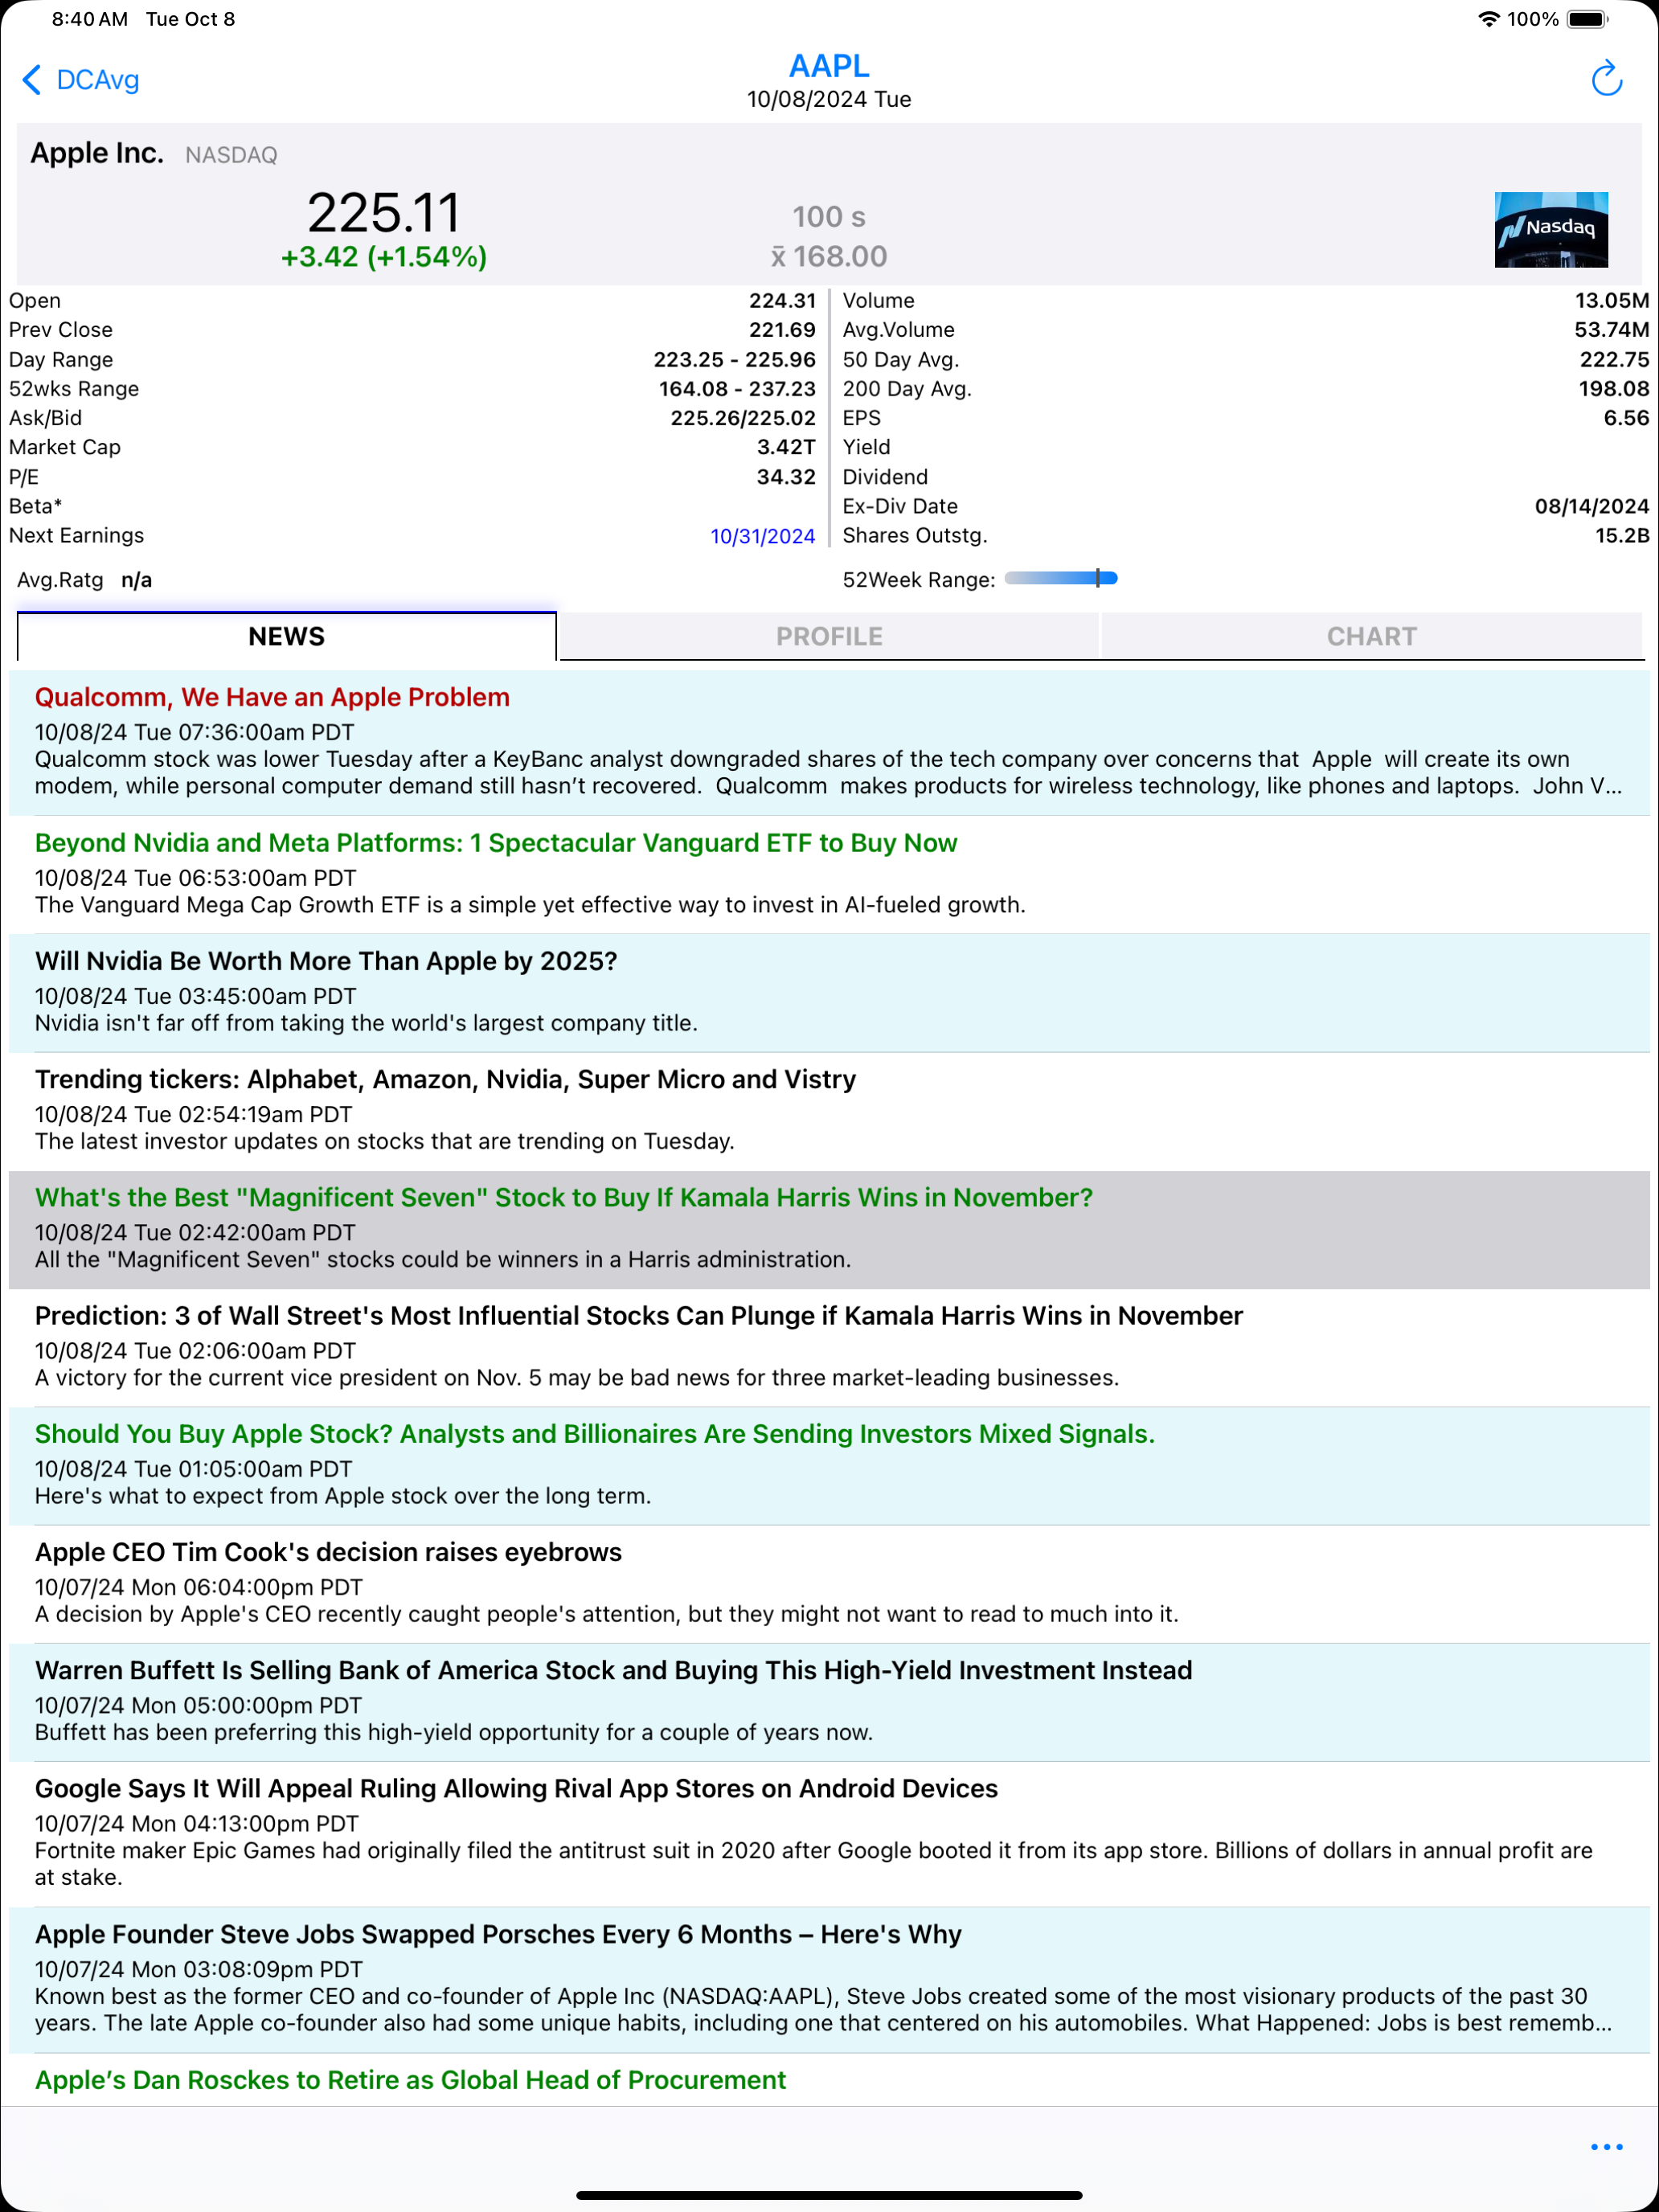Viewport: 1659px width, 2212px height.
Task: Tap the Volume value 13.05M
Action: click(x=1612, y=301)
